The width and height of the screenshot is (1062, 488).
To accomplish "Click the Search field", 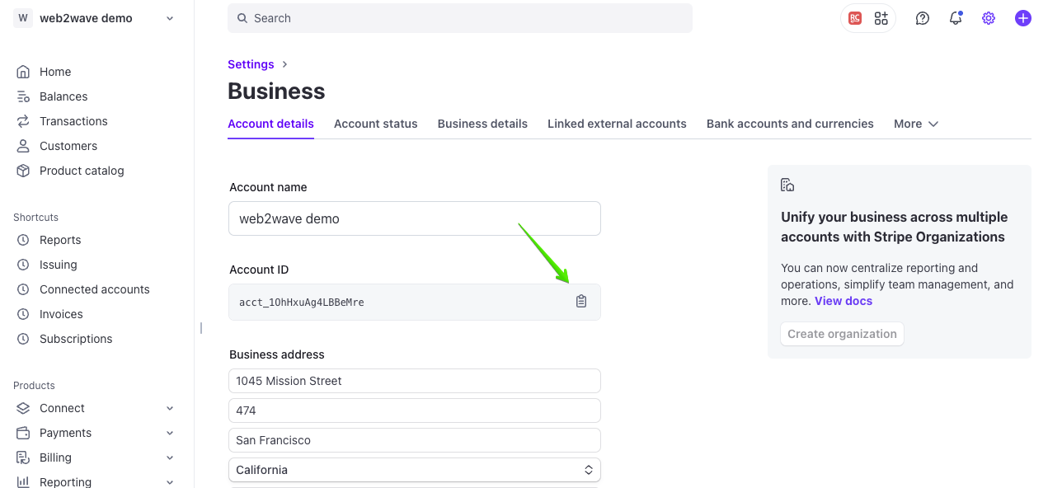I will pos(460,18).
